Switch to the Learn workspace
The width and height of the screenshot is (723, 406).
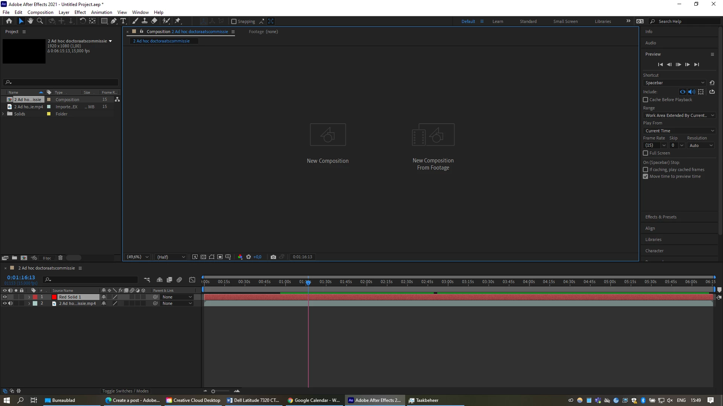[x=497, y=21]
